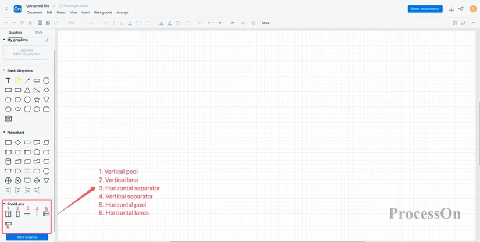480x242 pixels.
Task: Open the Select menu
Action: point(61,13)
